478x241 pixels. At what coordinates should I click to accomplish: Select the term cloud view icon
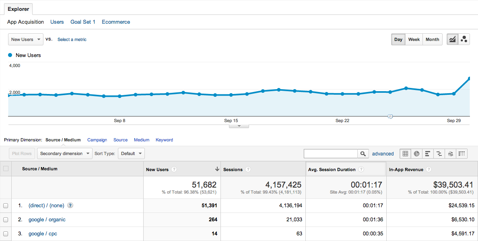(450, 153)
